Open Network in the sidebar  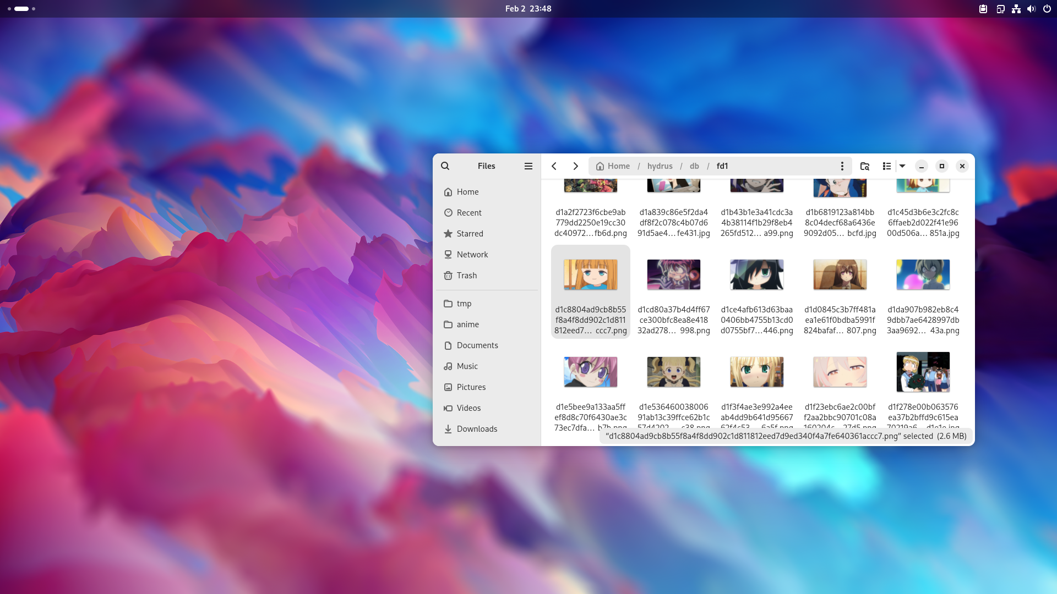point(487,255)
